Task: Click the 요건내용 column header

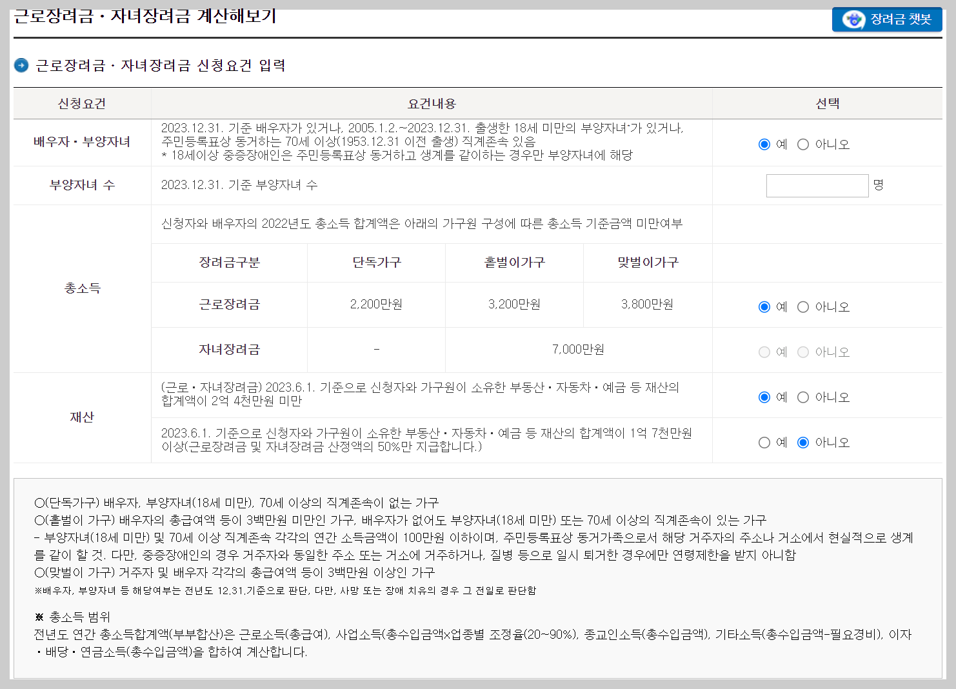Action: [432, 104]
